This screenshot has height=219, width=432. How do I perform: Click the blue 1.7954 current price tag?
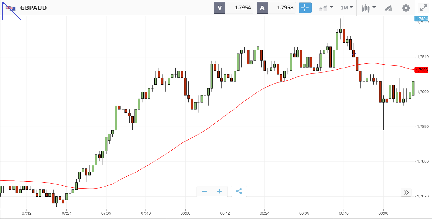421,19
